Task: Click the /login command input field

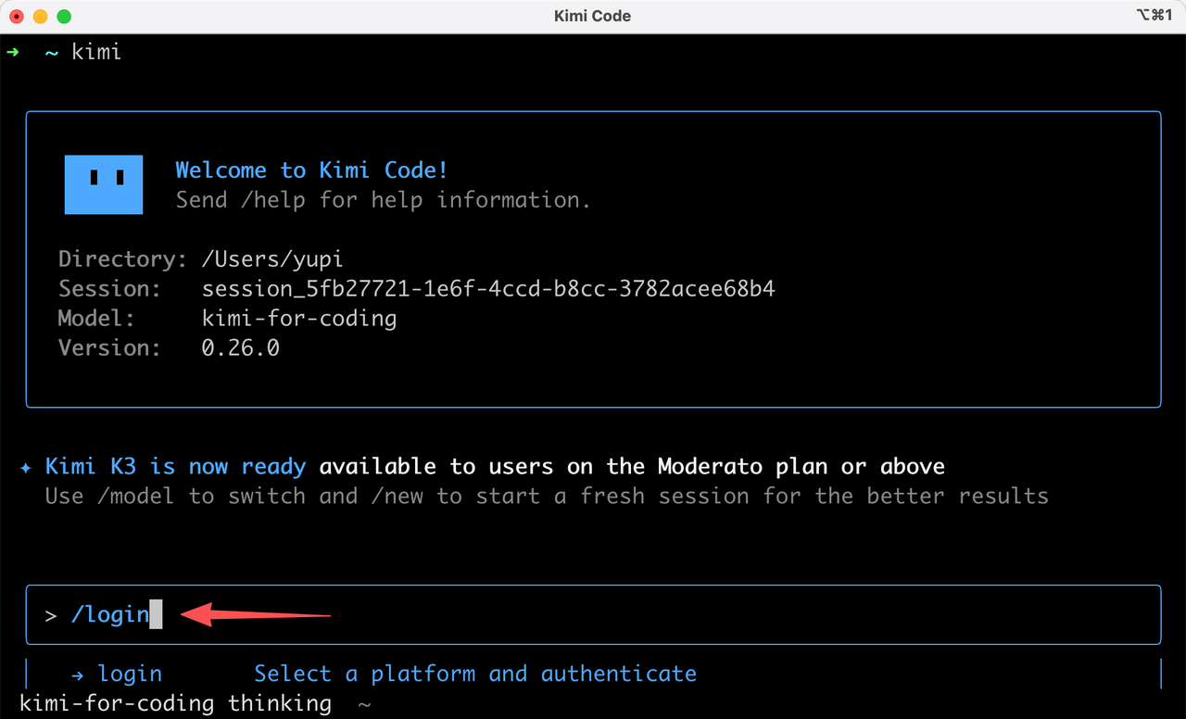Action: pyautogui.click(x=593, y=614)
